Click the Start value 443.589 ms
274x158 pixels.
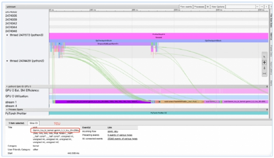[x=73, y=153]
